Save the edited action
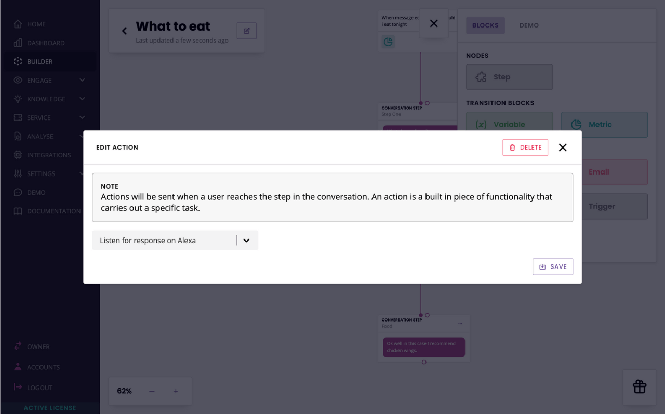The height and width of the screenshot is (414, 665). 553,266
